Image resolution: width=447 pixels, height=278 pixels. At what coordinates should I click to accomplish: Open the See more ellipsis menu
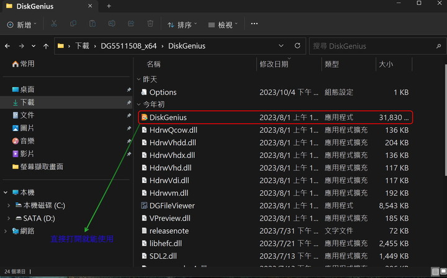tap(255, 24)
